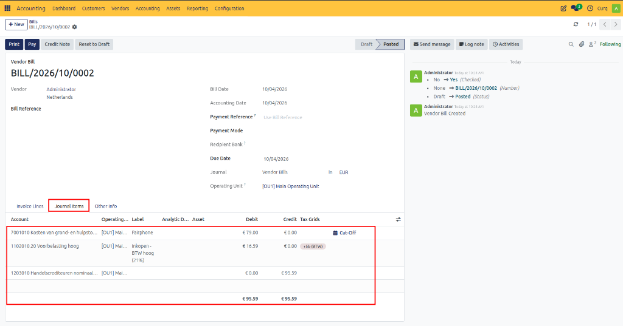Go to next record arrow

(616, 24)
